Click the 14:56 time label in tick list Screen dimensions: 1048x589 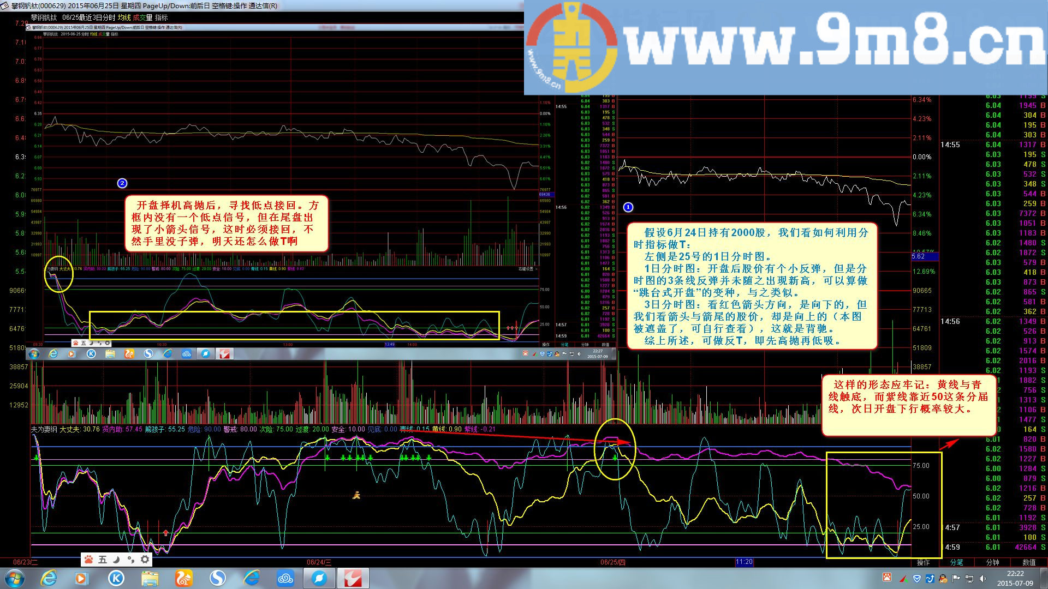pyautogui.click(x=950, y=321)
